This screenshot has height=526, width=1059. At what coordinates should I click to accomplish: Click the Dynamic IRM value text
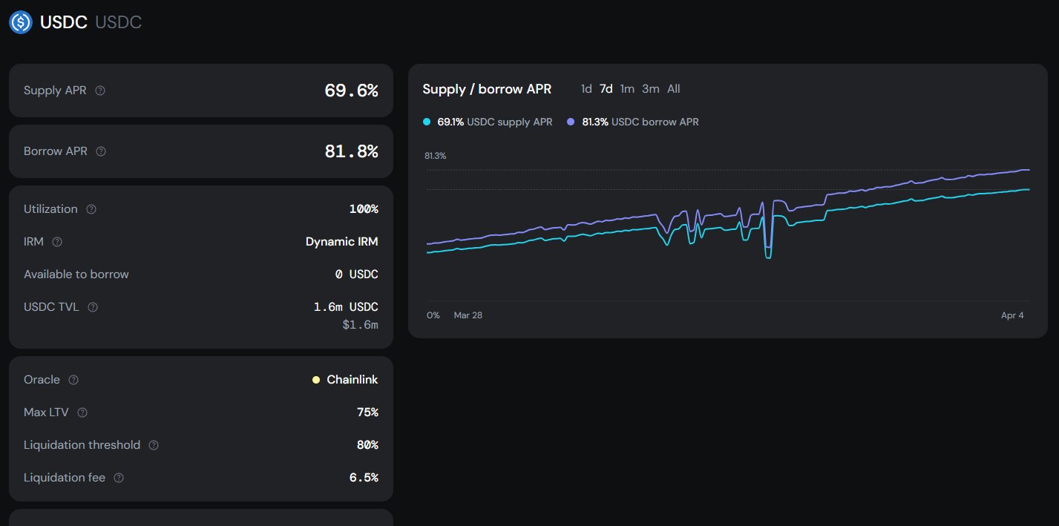(x=341, y=242)
